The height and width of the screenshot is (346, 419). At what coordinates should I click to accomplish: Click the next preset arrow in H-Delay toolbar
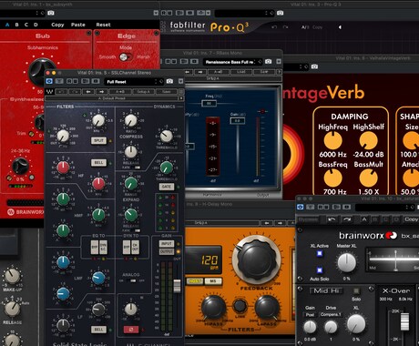click(x=280, y=223)
